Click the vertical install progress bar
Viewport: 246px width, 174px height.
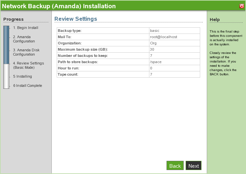(x=6, y=57)
